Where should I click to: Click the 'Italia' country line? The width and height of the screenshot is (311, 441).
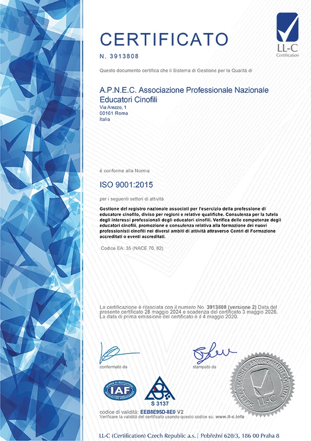coord(105,119)
